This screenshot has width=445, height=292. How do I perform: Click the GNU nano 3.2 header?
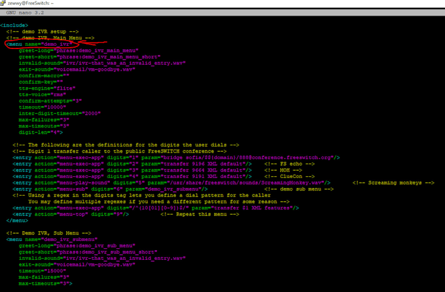pos(25,13)
